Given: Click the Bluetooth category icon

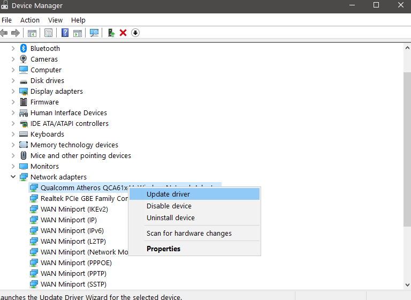Looking at the screenshot, I should [x=24, y=48].
